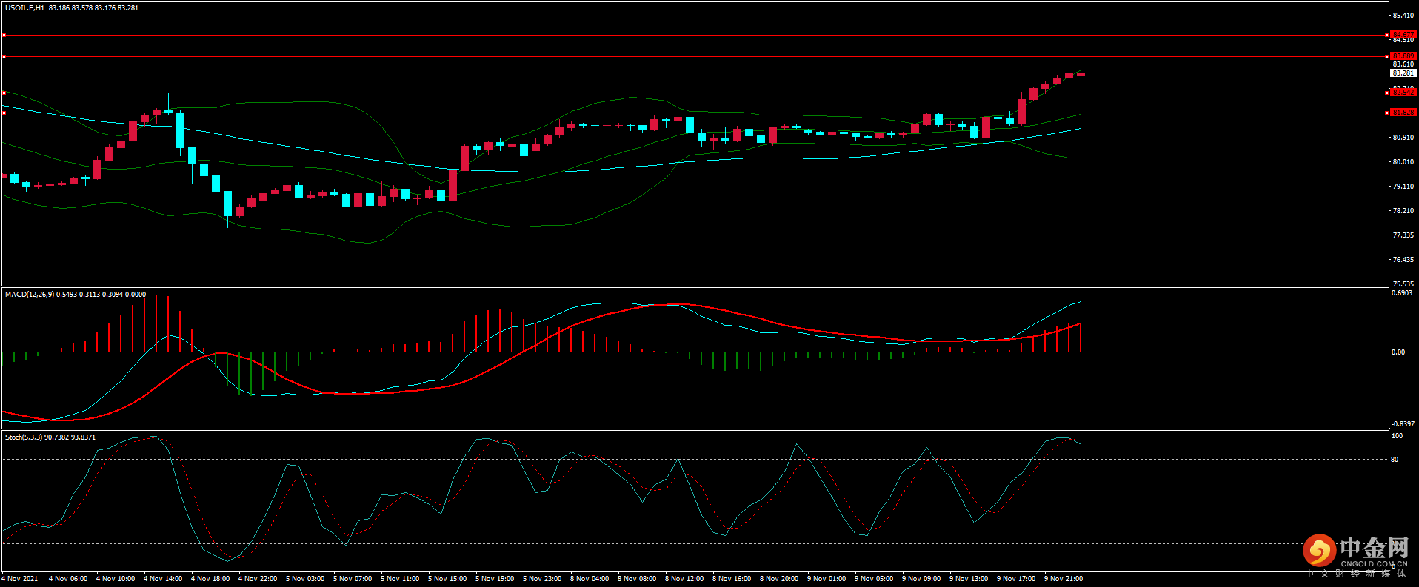Click the red 82.542 price level tag

click(1403, 93)
